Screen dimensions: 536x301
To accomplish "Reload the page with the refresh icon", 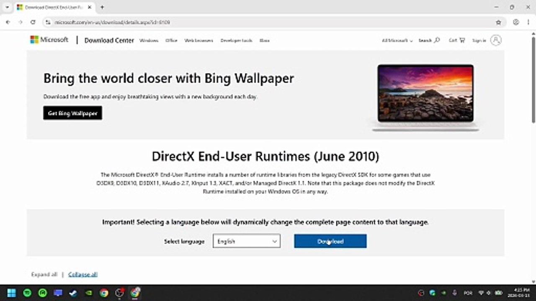I will pos(33,22).
